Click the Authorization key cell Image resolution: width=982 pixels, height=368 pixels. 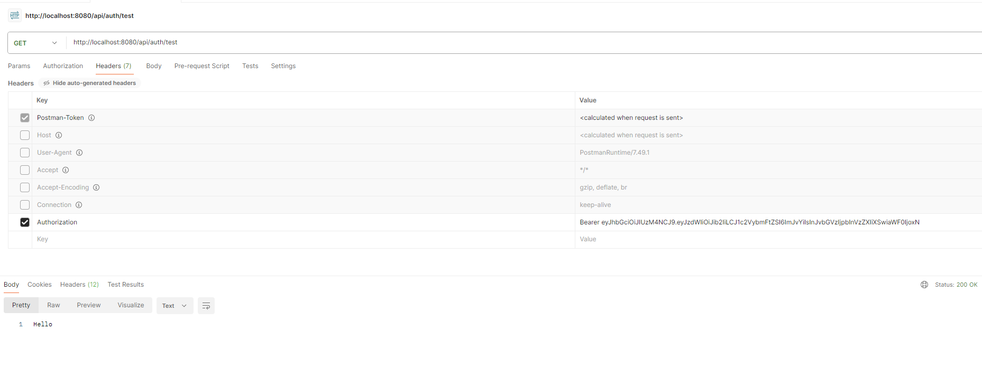[304, 222]
